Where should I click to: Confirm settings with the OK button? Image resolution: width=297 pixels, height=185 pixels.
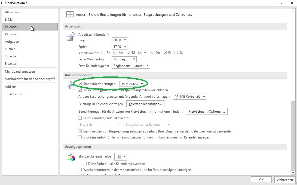coord(261,180)
